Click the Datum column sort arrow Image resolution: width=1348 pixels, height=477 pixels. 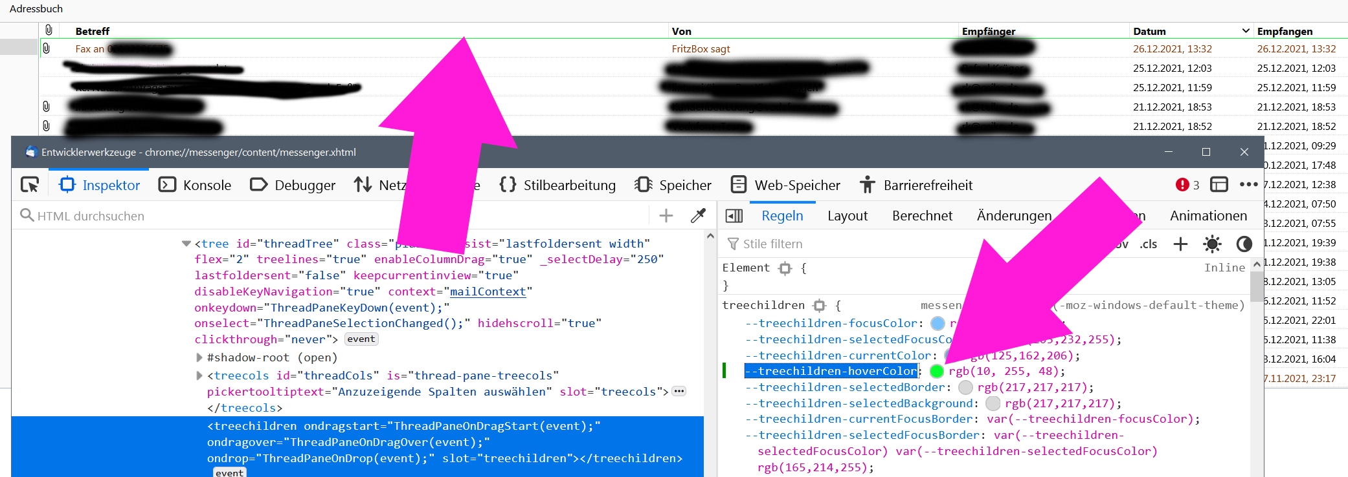click(x=1245, y=31)
